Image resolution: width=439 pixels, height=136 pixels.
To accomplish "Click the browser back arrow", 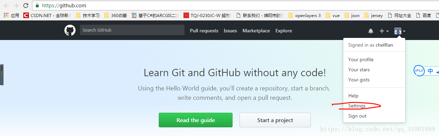I will click(x=7, y=6).
